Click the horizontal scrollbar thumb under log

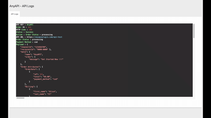[21, 98]
